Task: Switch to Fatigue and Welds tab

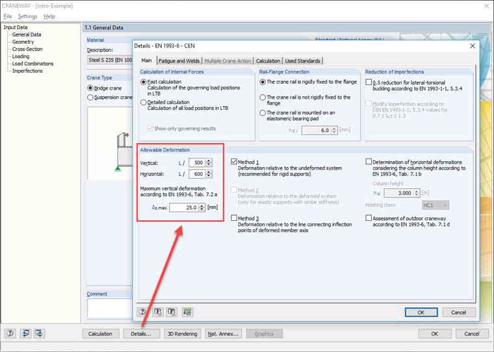Action: point(179,61)
